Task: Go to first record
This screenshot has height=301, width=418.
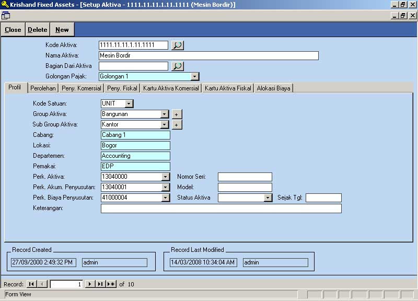Action: (31, 284)
